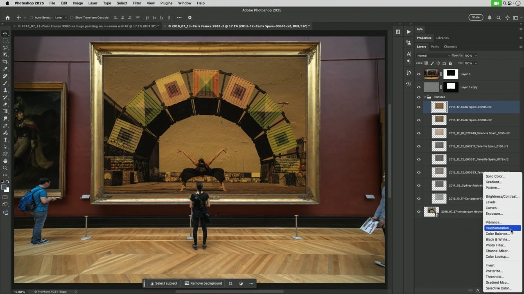Hide Layer 0 copy visibility eye
Screen dimensions: 524x294
pyautogui.click(x=418, y=87)
